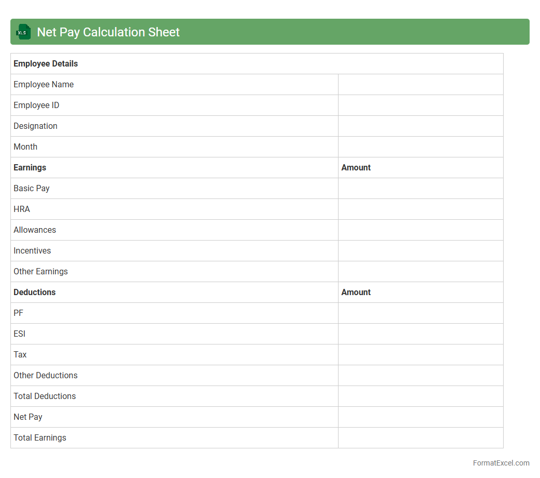540x478 pixels.
Task: Click the XLS file icon in header
Action: (23, 32)
